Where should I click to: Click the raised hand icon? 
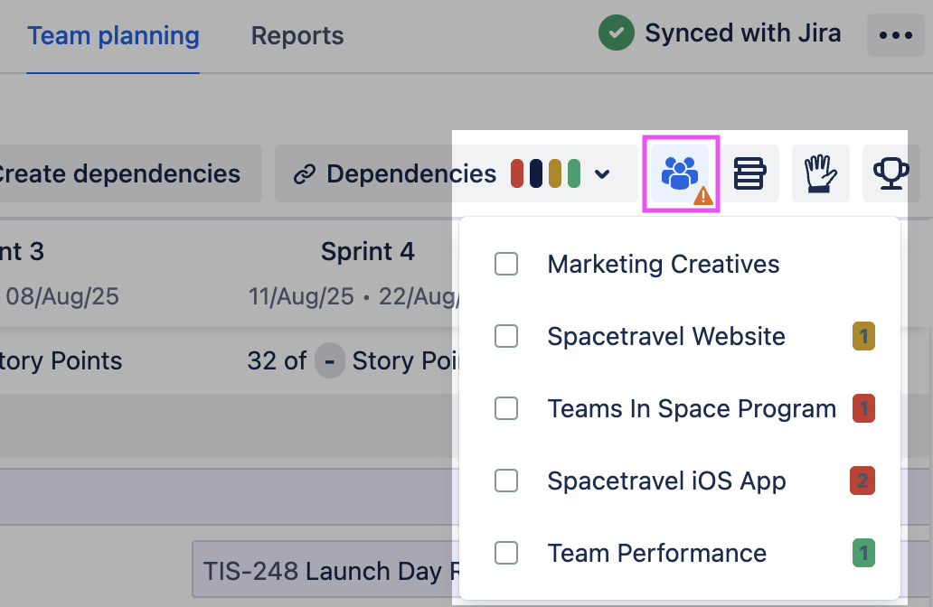(x=820, y=173)
